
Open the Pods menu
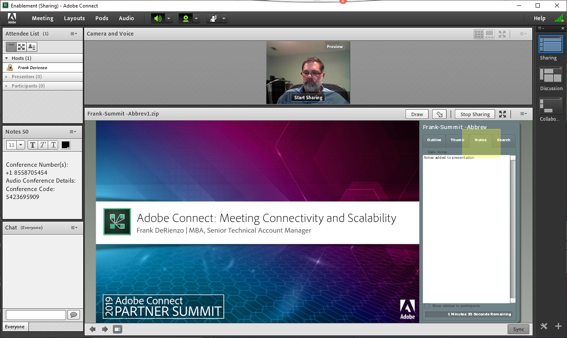point(102,18)
